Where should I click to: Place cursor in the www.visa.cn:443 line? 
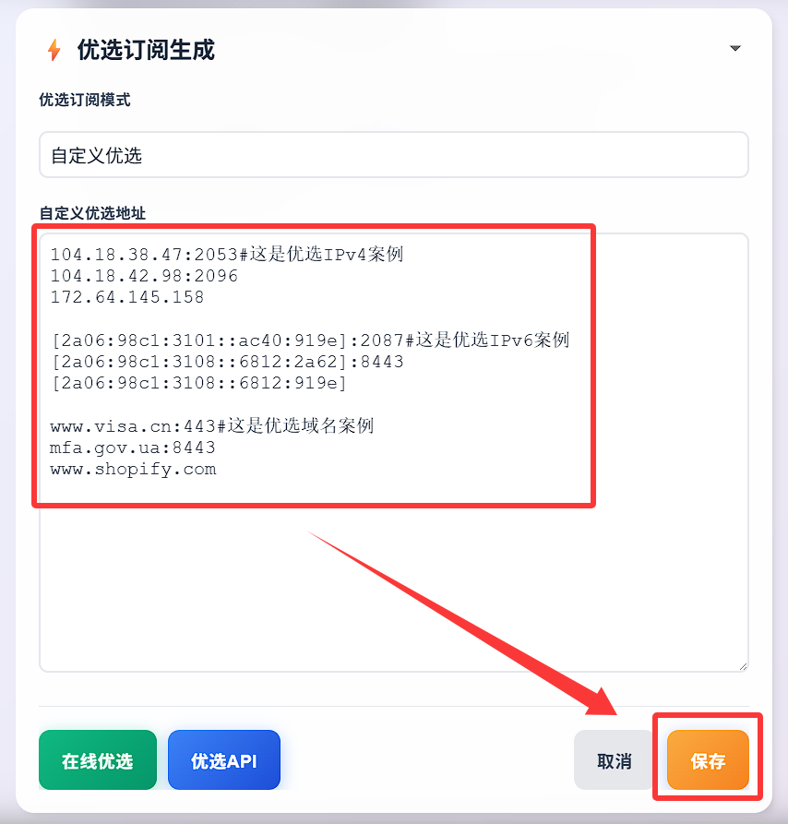pos(211,425)
